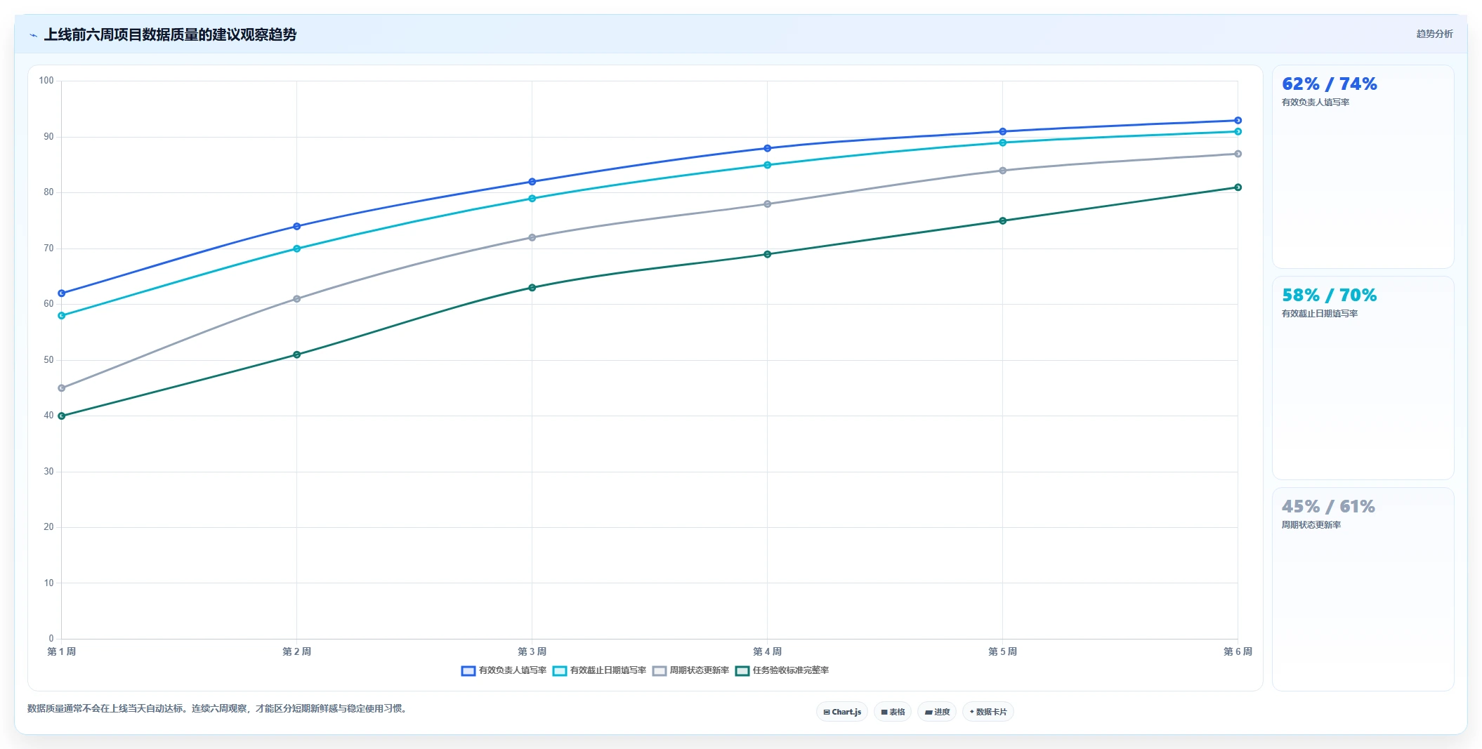Select the 第 2 周 point on green 验收标准 line
Image resolution: width=1482 pixels, height=749 pixels.
tap(296, 354)
